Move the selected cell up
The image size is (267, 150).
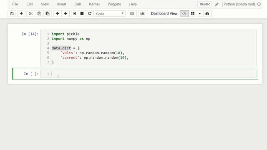58,14
